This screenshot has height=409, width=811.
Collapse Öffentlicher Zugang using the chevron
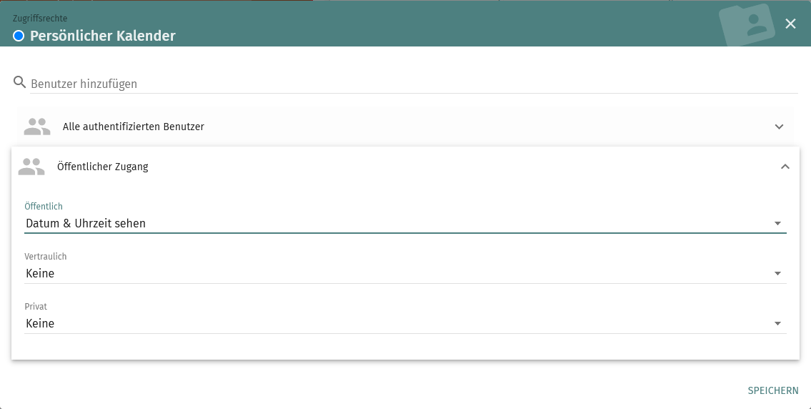(785, 167)
